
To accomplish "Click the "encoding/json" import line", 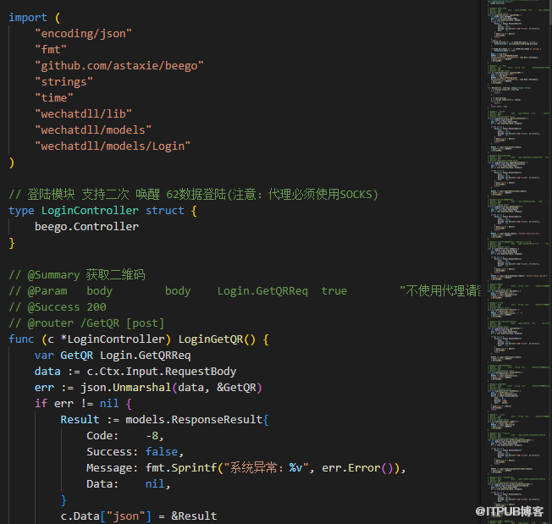I will click(x=83, y=33).
